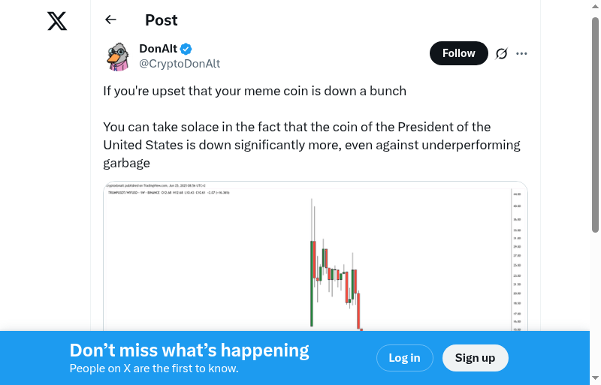Image resolution: width=601 pixels, height=385 pixels.
Task: Click the scrollbar up arrow
Action: [x=595, y=6]
